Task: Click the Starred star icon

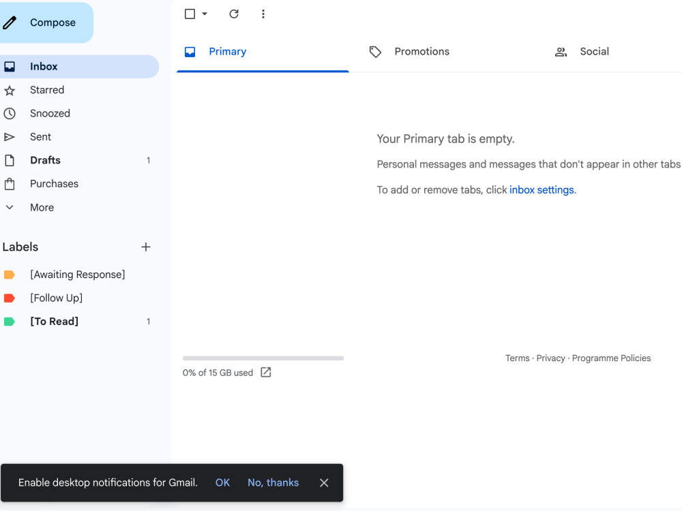Action: pyautogui.click(x=10, y=91)
